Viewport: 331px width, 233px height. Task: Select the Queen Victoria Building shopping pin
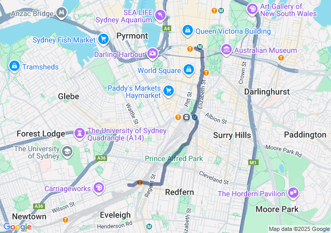(x=187, y=31)
